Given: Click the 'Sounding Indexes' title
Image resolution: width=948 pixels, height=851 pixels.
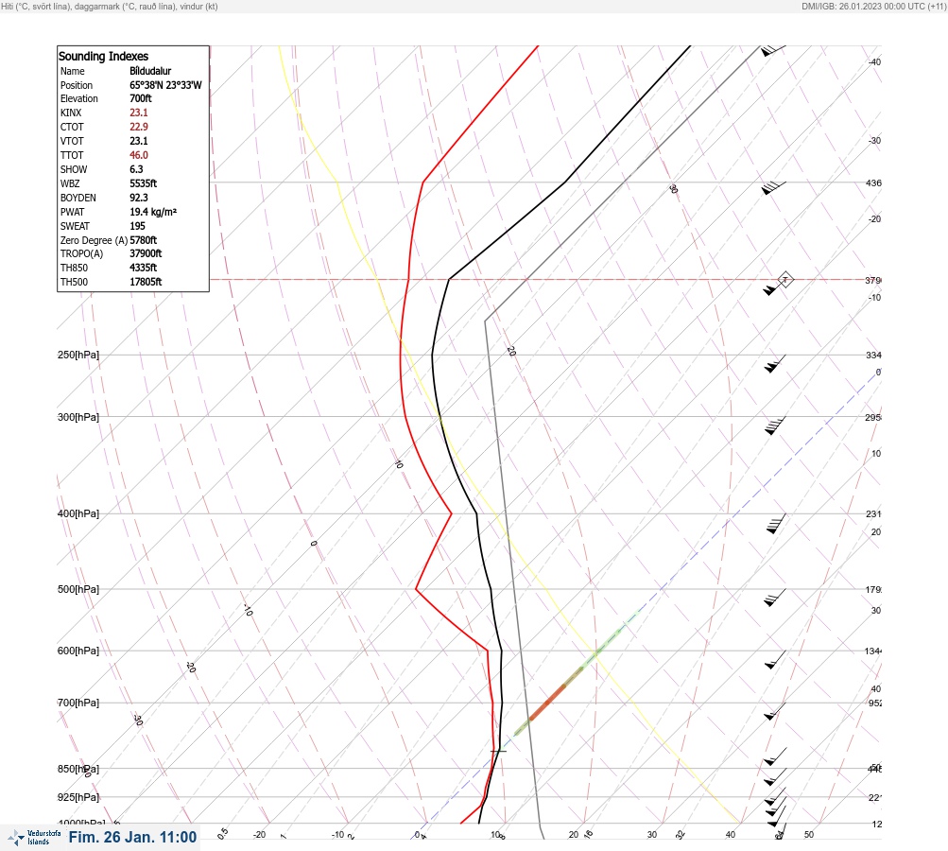Looking at the screenshot, I should 103,56.
